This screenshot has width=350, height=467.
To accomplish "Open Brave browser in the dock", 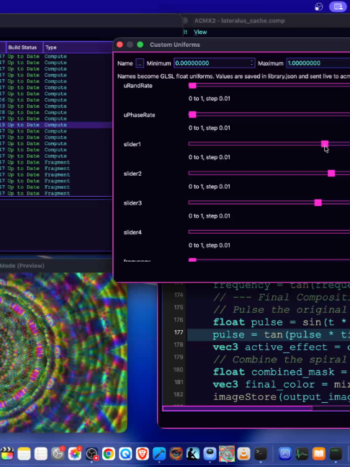I will [143, 453].
